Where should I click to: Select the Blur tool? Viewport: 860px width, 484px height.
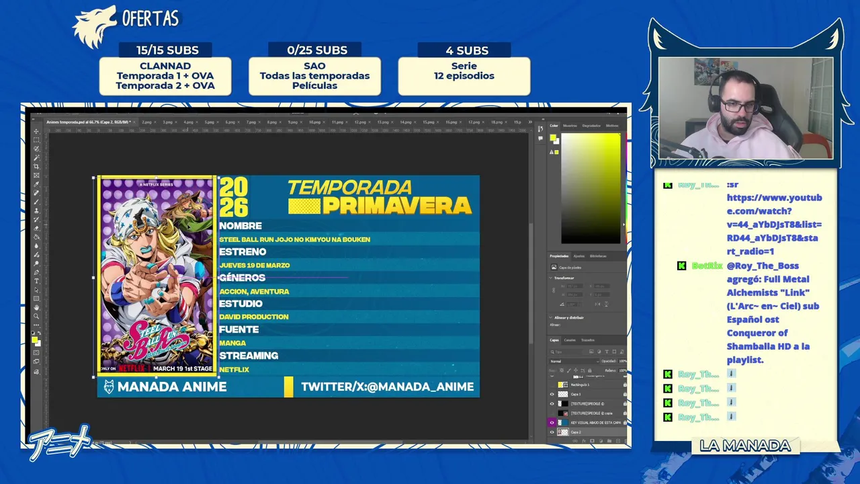(x=36, y=246)
